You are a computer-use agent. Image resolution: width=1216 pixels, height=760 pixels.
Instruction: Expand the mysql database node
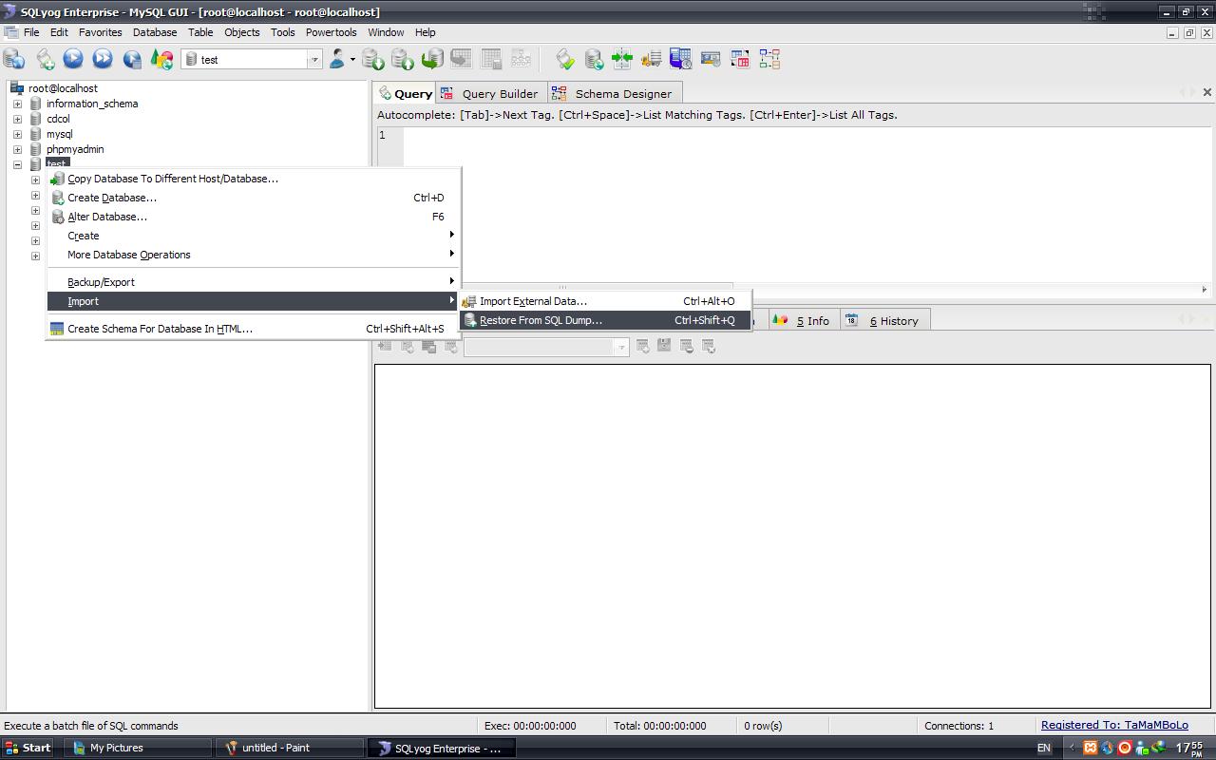coord(17,134)
